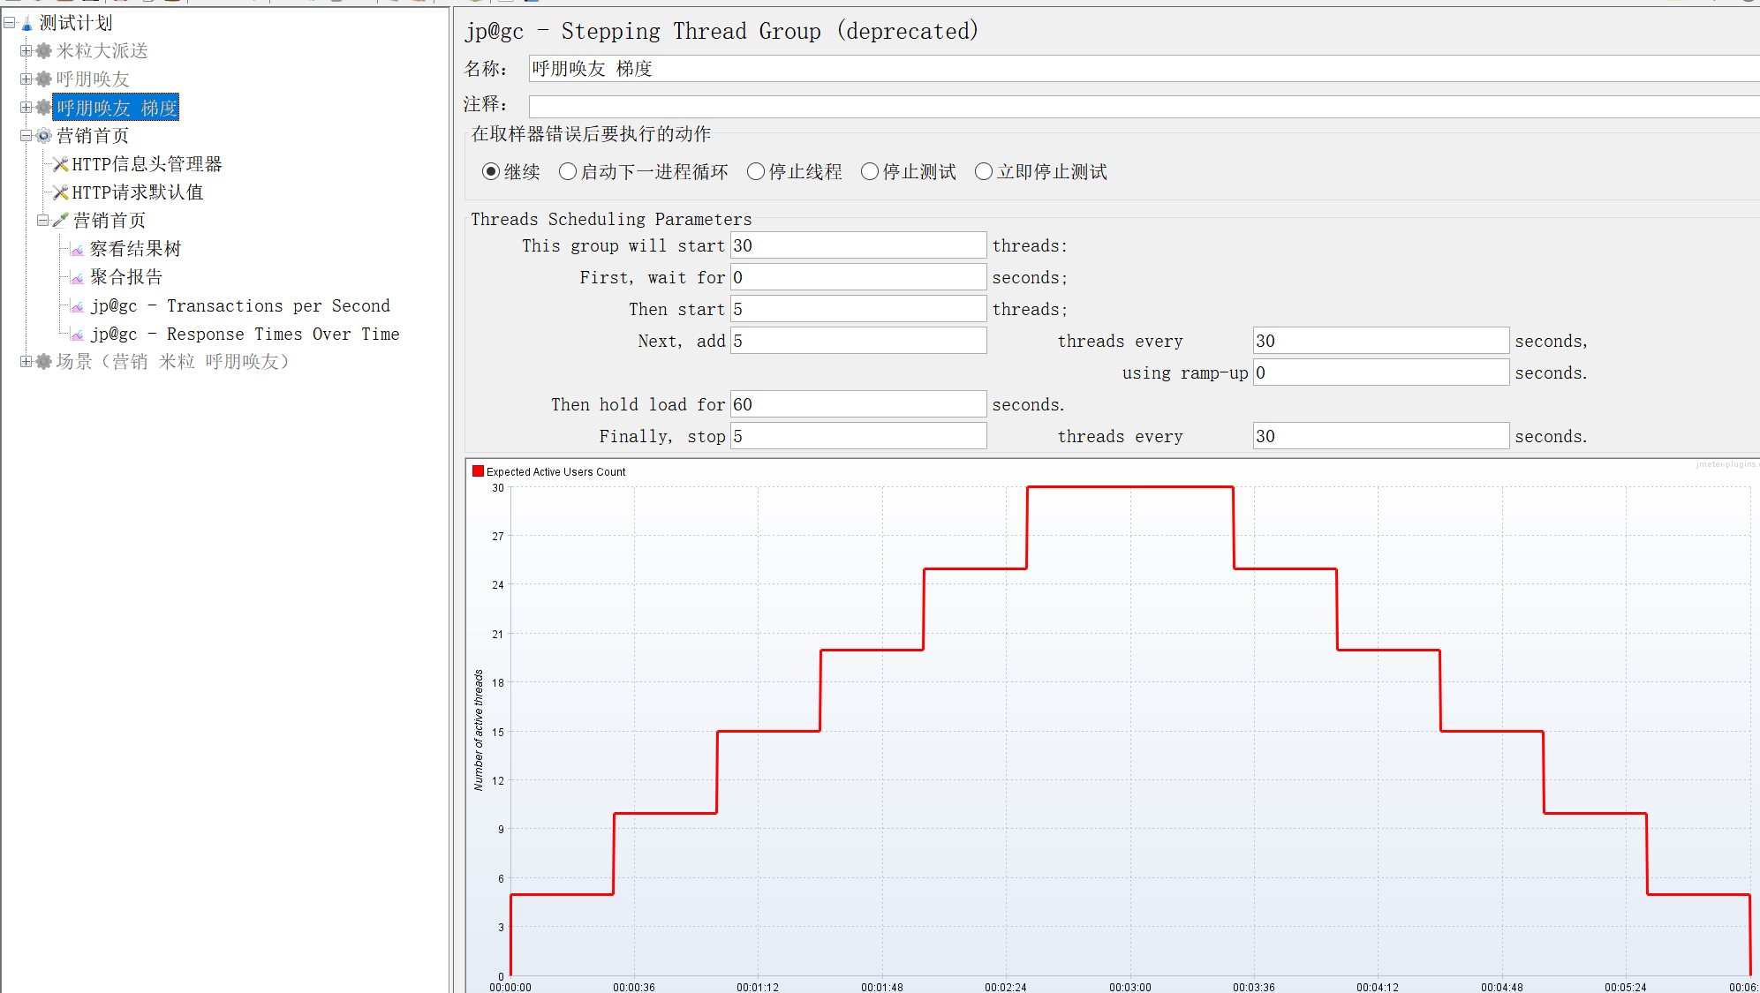This screenshot has height=993, width=1760.
Task: Expand the 米粒大派送 tree node
Action: pos(26,51)
